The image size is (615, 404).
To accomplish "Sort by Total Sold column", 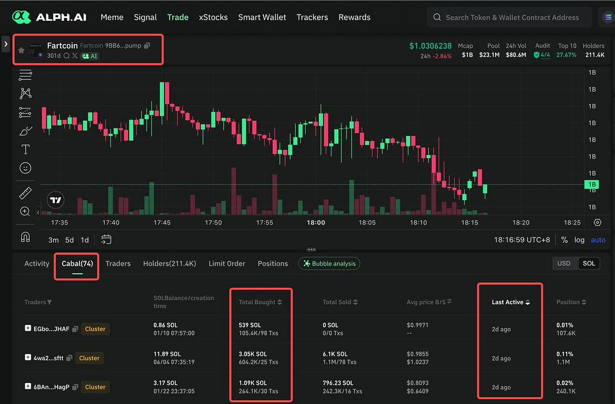I will point(356,302).
